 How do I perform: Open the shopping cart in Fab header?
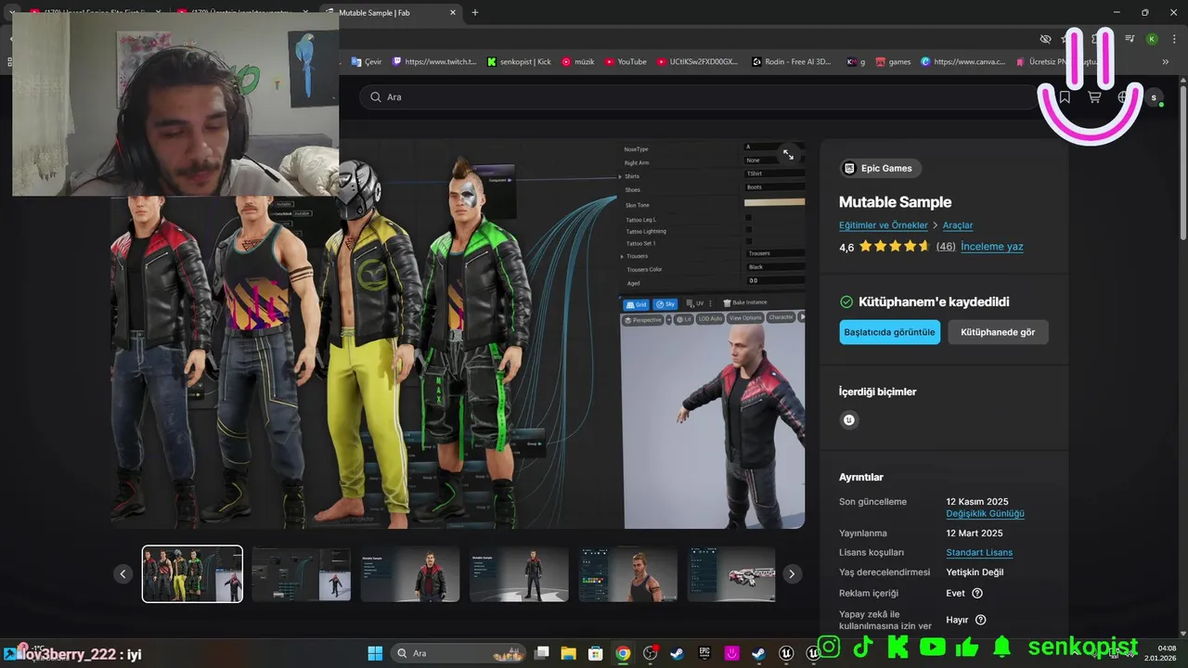pyautogui.click(x=1094, y=97)
